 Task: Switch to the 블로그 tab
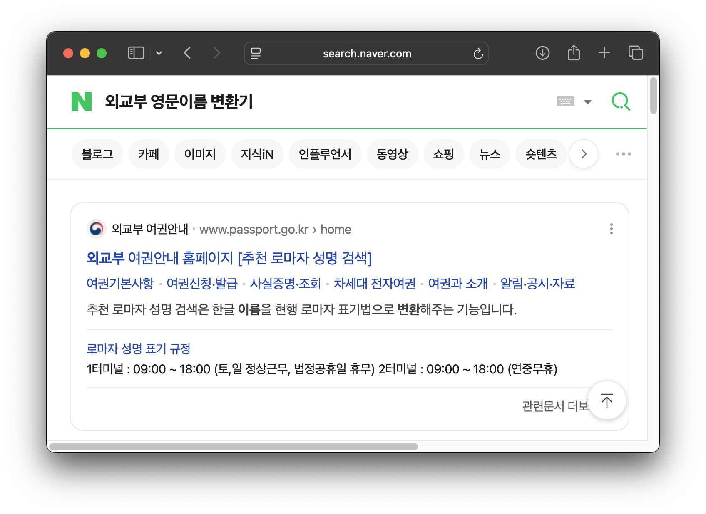[x=97, y=154]
